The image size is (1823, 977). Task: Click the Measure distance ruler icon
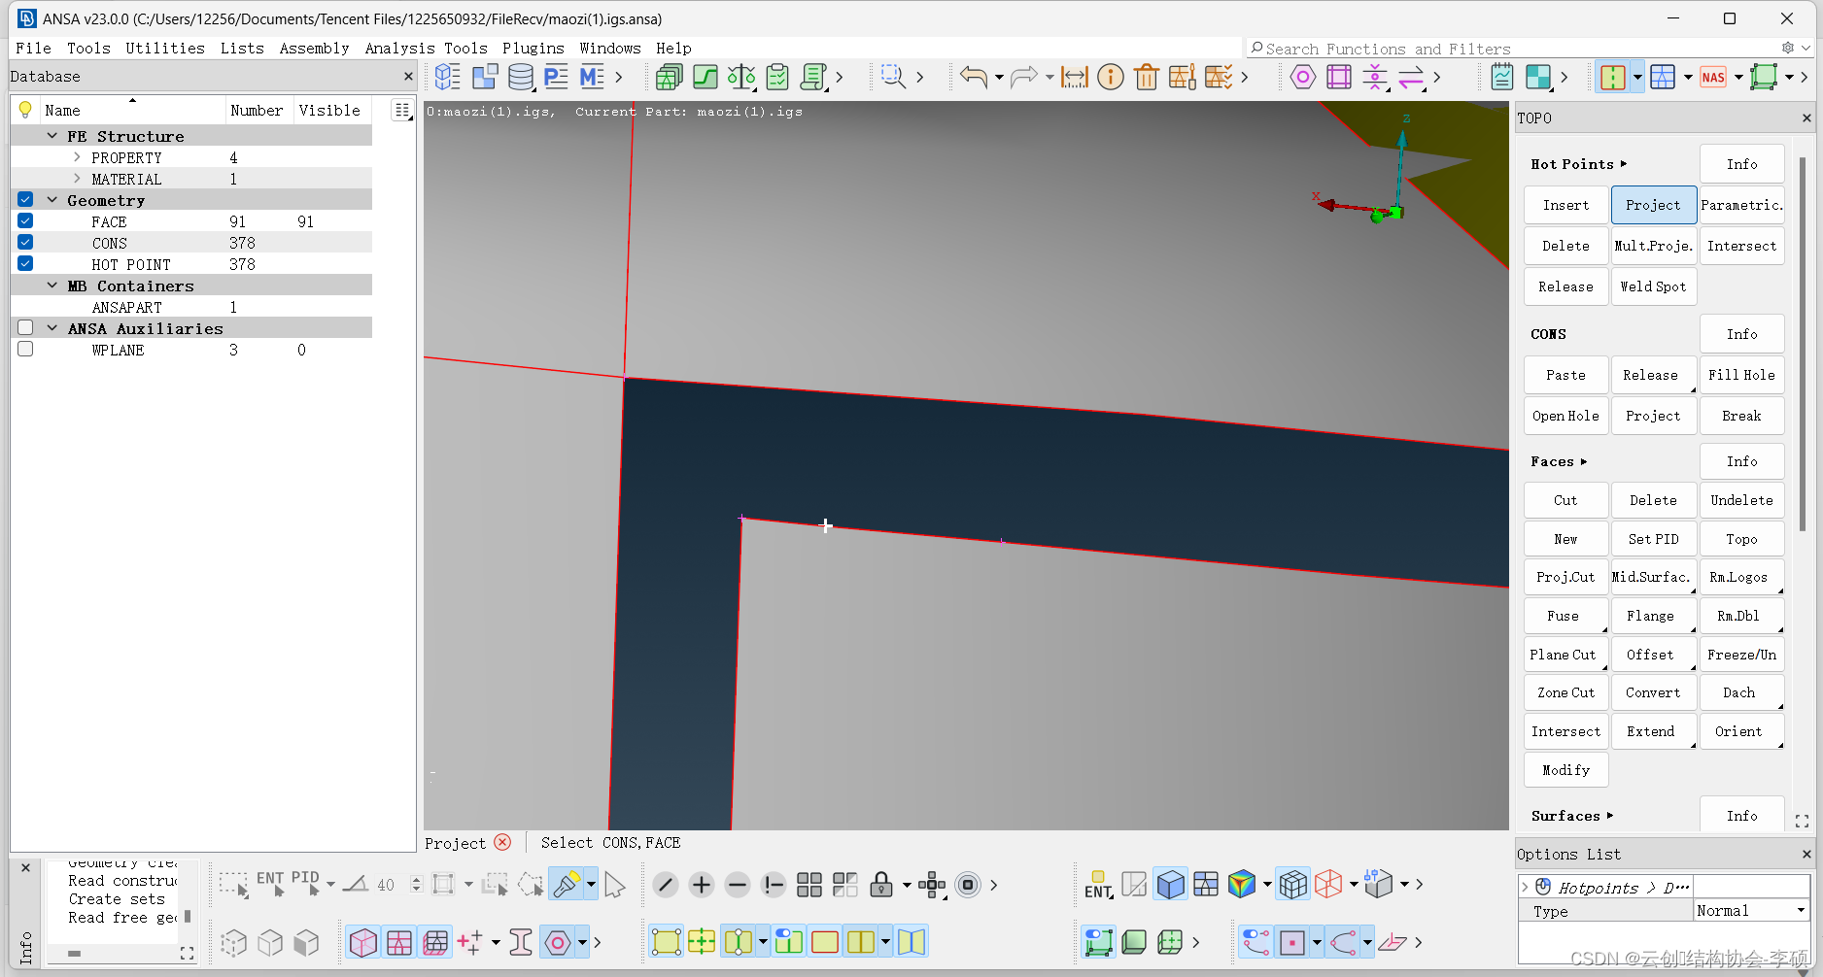[x=1074, y=77]
